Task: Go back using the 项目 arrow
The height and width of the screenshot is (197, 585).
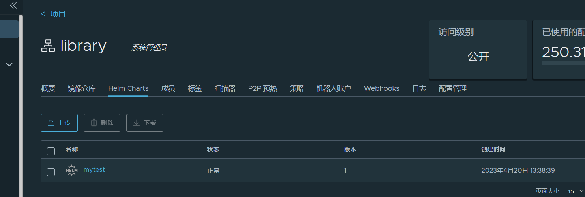Action: point(43,14)
